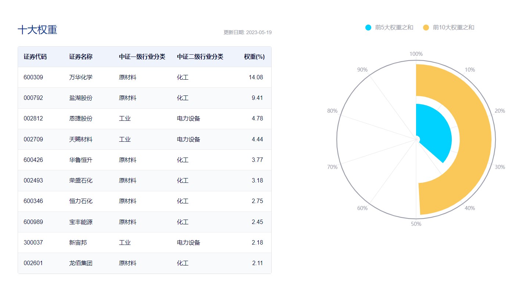Click the 证券代码 column header

[35, 57]
